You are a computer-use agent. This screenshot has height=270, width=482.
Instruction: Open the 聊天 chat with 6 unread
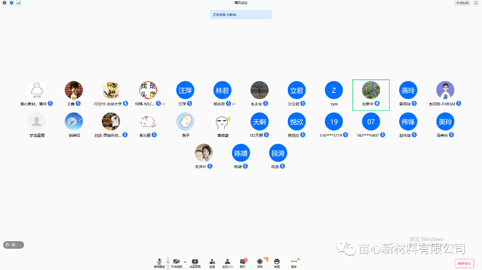[x=243, y=263]
